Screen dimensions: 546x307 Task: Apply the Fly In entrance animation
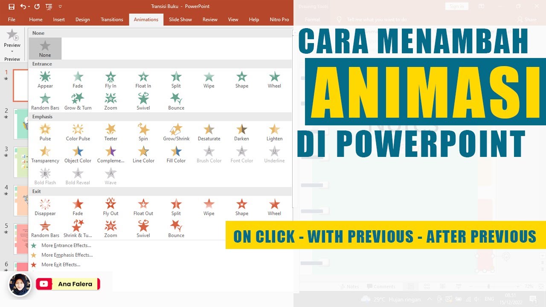click(x=110, y=80)
